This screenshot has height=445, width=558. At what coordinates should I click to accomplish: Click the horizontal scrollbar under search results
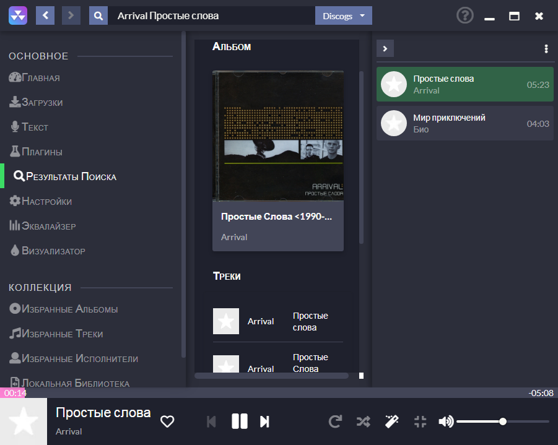click(271, 376)
